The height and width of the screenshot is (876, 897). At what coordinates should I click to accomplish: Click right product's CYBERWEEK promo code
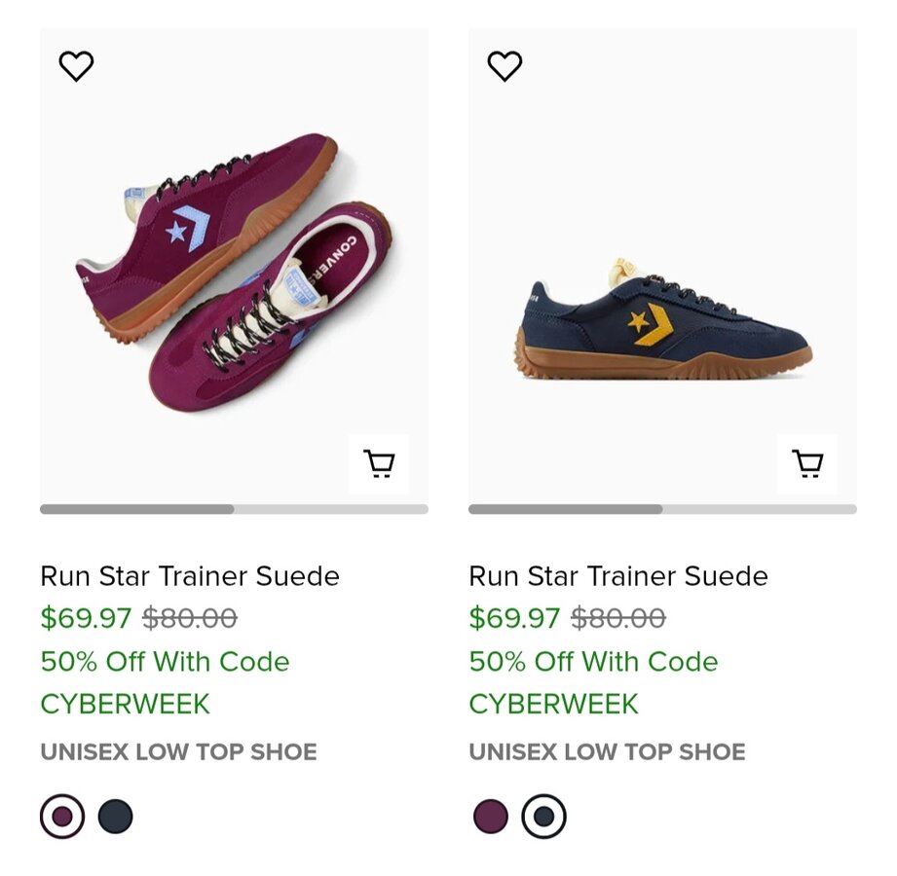[x=554, y=704]
